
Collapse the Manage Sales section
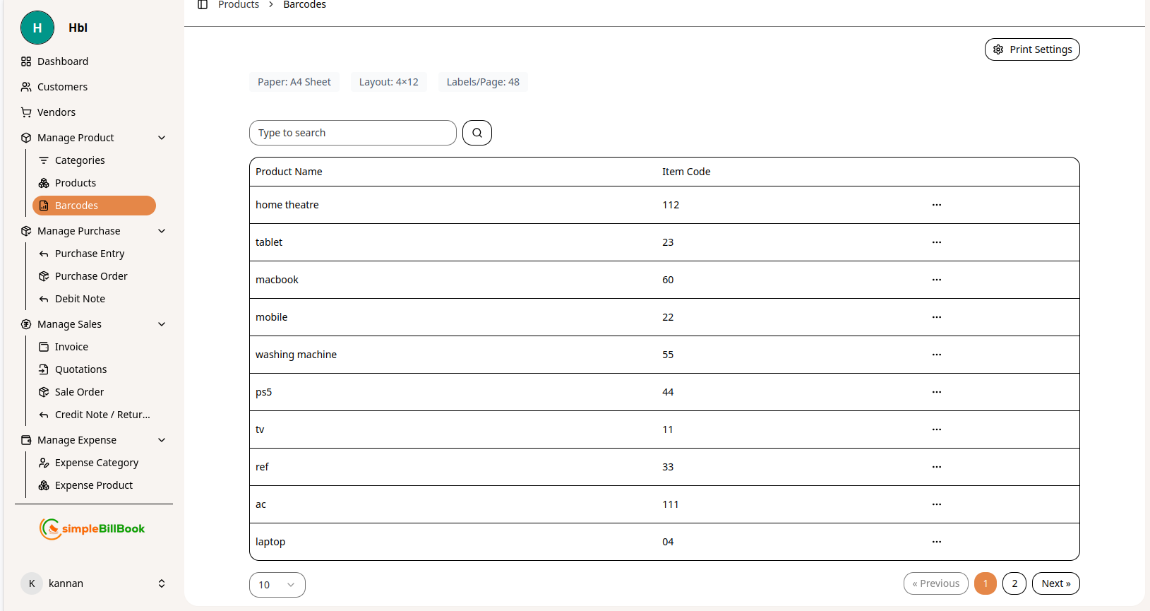pos(162,324)
